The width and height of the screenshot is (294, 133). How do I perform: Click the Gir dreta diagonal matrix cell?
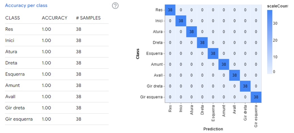[x=245, y=86]
